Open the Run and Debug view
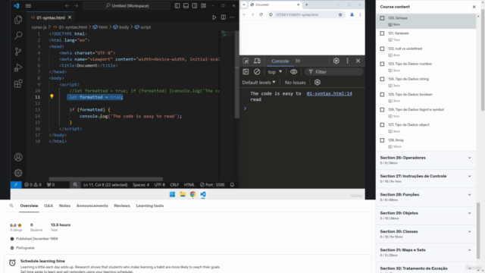The image size is (485, 273). click(x=18, y=67)
